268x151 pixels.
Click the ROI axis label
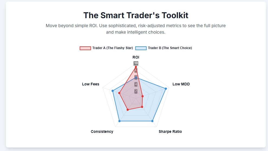point(136,57)
